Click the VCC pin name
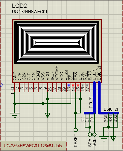Viewport: 123px width, 151px height. tap(61, 76)
